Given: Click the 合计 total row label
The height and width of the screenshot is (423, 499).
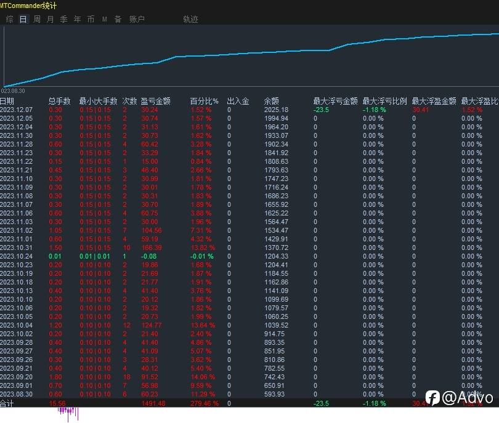Looking at the screenshot, I should click(7, 403).
